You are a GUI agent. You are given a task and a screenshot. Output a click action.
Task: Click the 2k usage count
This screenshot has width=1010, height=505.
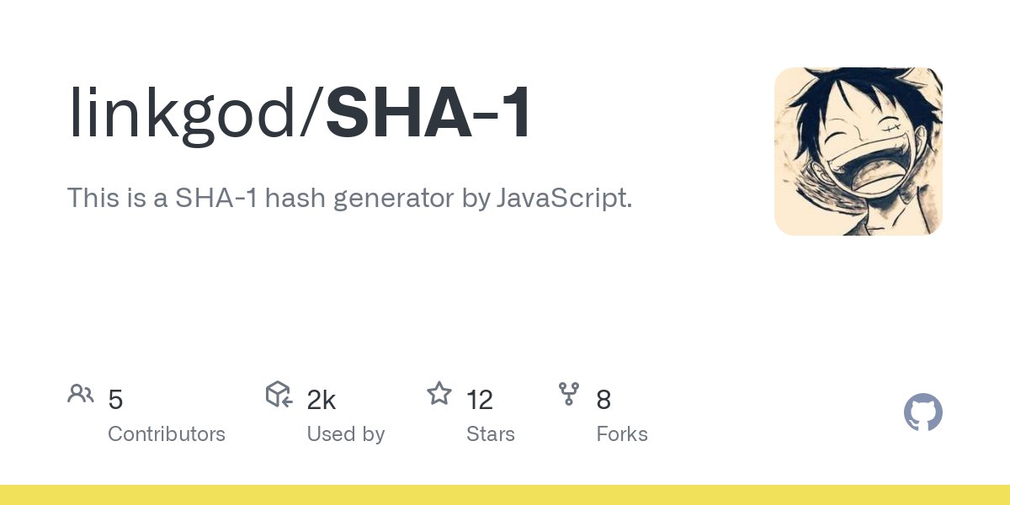[x=322, y=400]
